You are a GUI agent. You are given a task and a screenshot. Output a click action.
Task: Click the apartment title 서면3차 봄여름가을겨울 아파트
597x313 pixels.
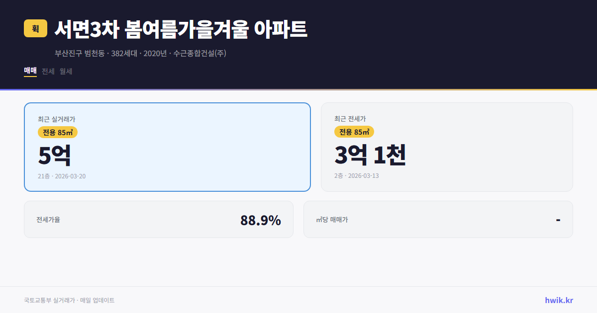click(181, 29)
